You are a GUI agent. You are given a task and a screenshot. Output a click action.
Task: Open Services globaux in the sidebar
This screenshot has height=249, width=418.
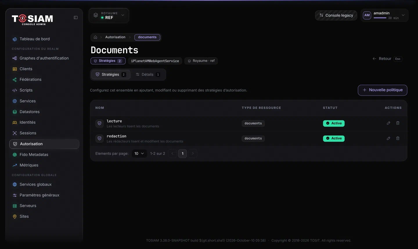[x=44, y=184]
